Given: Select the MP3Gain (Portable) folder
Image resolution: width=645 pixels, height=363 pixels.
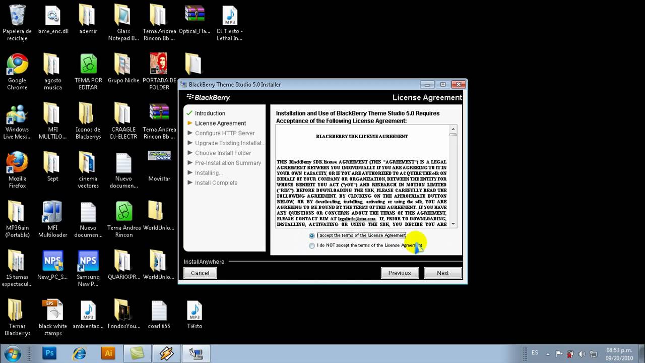Looking at the screenshot, I should [17, 220].
